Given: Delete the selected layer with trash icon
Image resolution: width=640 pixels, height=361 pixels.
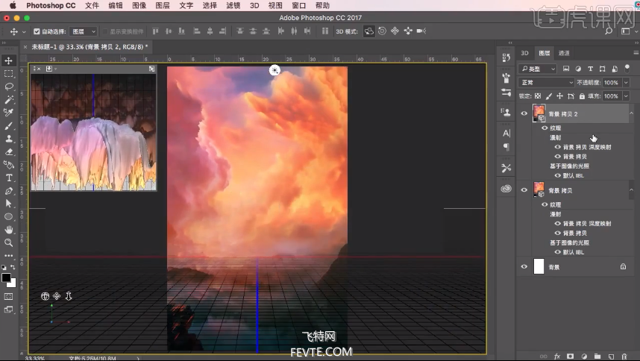Looking at the screenshot, I should click(624, 356).
